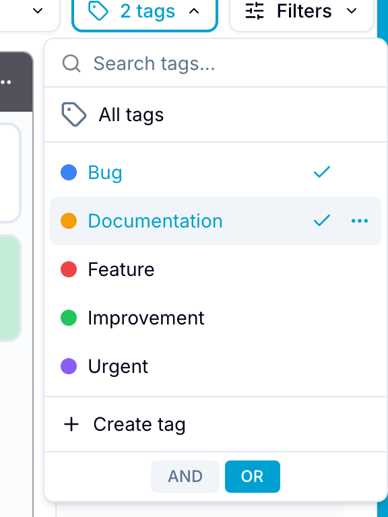Screen dimensions: 388x517
Task: Select All tags option
Action: click(216, 114)
